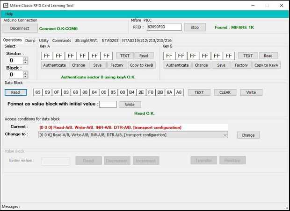
Task: Save Key B
Action: click(221, 65)
